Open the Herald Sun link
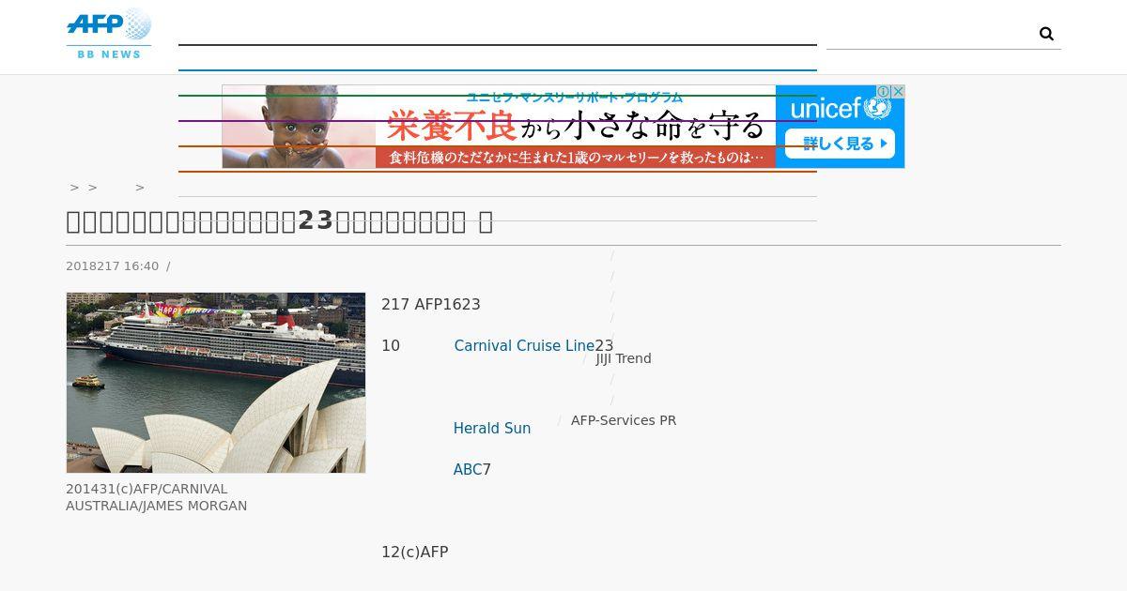This screenshot has height=591, width=1127. [x=492, y=429]
